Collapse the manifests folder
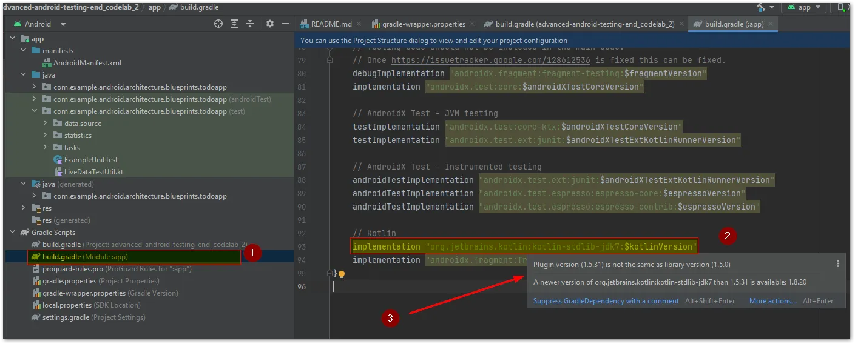The width and height of the screenshot is (855, 344). pyautogui.click(x=24, y=50)
